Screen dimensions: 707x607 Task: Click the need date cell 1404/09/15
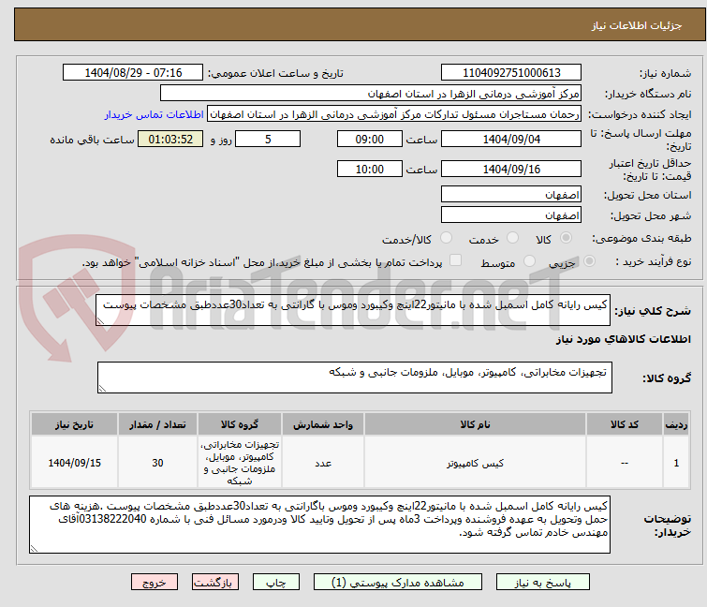(74, 463)
